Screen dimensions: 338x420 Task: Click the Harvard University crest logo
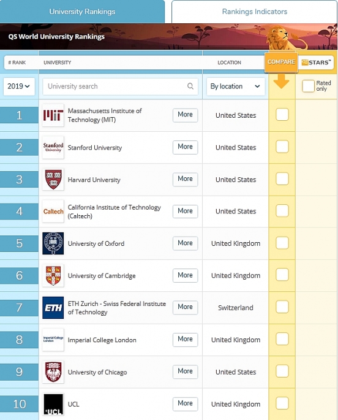click(53, 180)
